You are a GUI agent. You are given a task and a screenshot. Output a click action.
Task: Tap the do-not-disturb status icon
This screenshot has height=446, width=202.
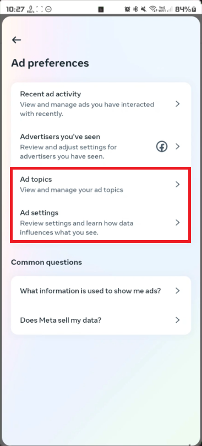pyautogui.click(x=48, y=9)
